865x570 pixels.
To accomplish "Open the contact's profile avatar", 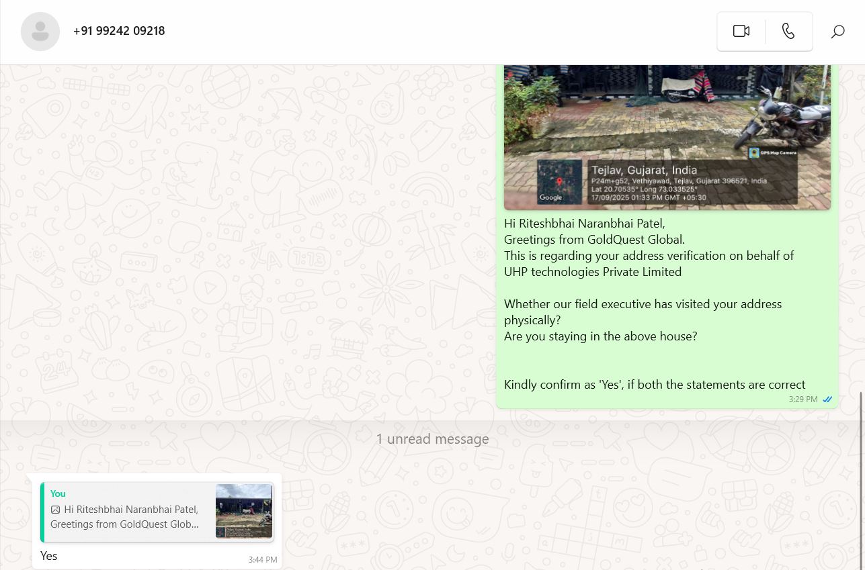I will [x=40, y=32].
